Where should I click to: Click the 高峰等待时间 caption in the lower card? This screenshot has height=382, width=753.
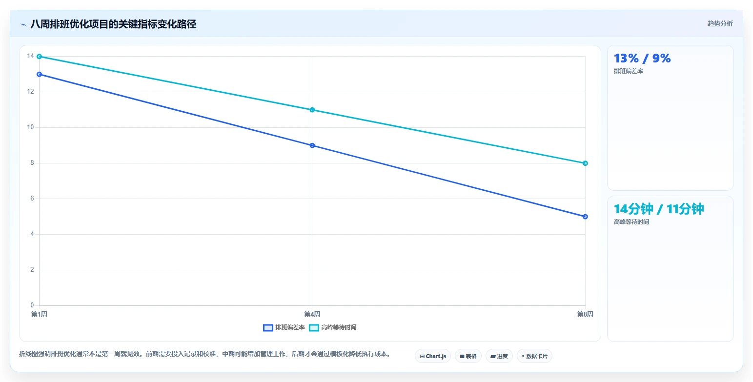pos(631,222)
